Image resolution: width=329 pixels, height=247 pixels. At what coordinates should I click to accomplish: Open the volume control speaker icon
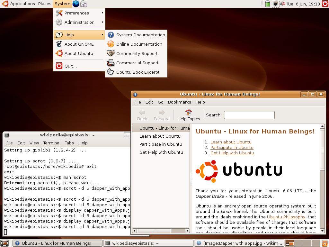tap(282, 4)
